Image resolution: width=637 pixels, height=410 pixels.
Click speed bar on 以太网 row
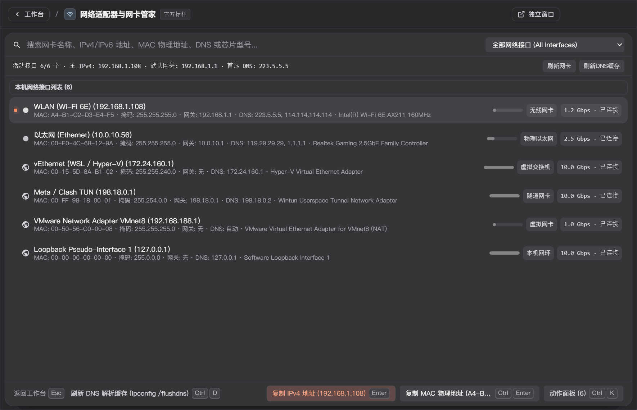tap(502, 138)
